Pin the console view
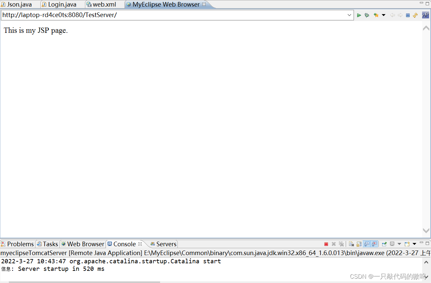The height and width of the screenshot is (283, 431). (384, 244)
